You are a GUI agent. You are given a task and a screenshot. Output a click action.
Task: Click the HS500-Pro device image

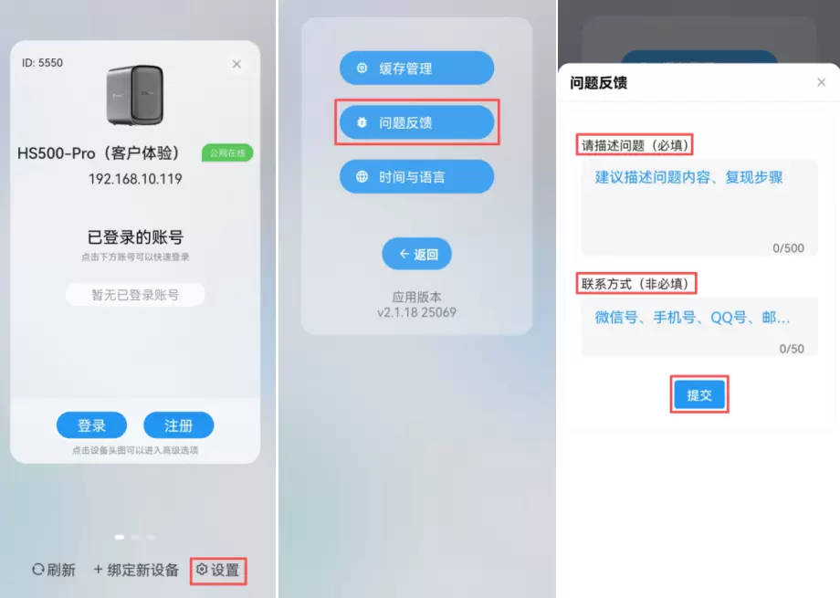[135, 95]
